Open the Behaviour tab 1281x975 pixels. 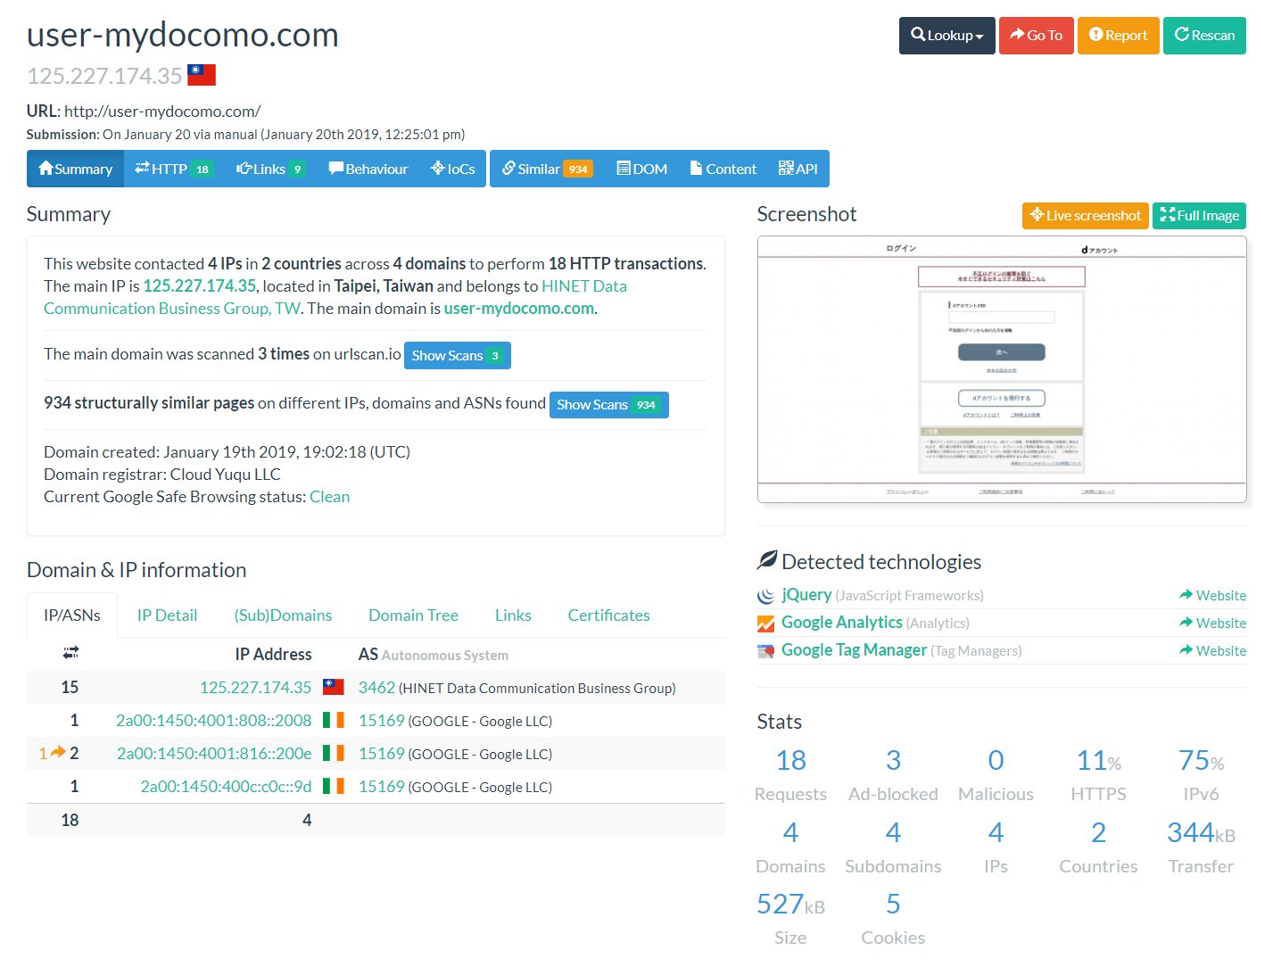click(368, 169)
